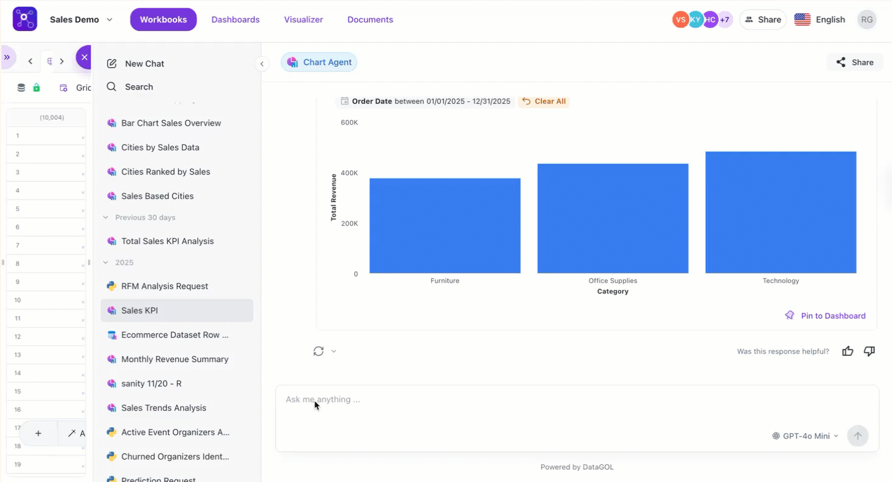
Task: Collapse the Previous 30 days section
Action: click(x=106, y=217)
